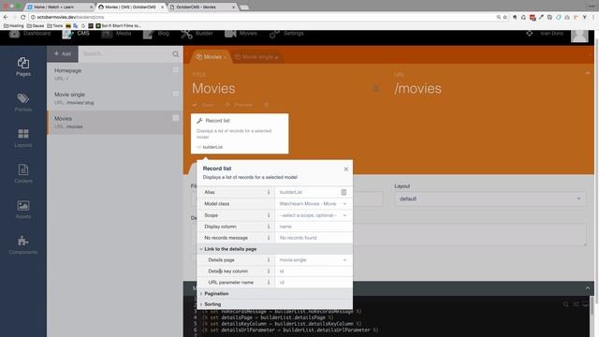Open the Layout dropdown

[x=490, y=199]
